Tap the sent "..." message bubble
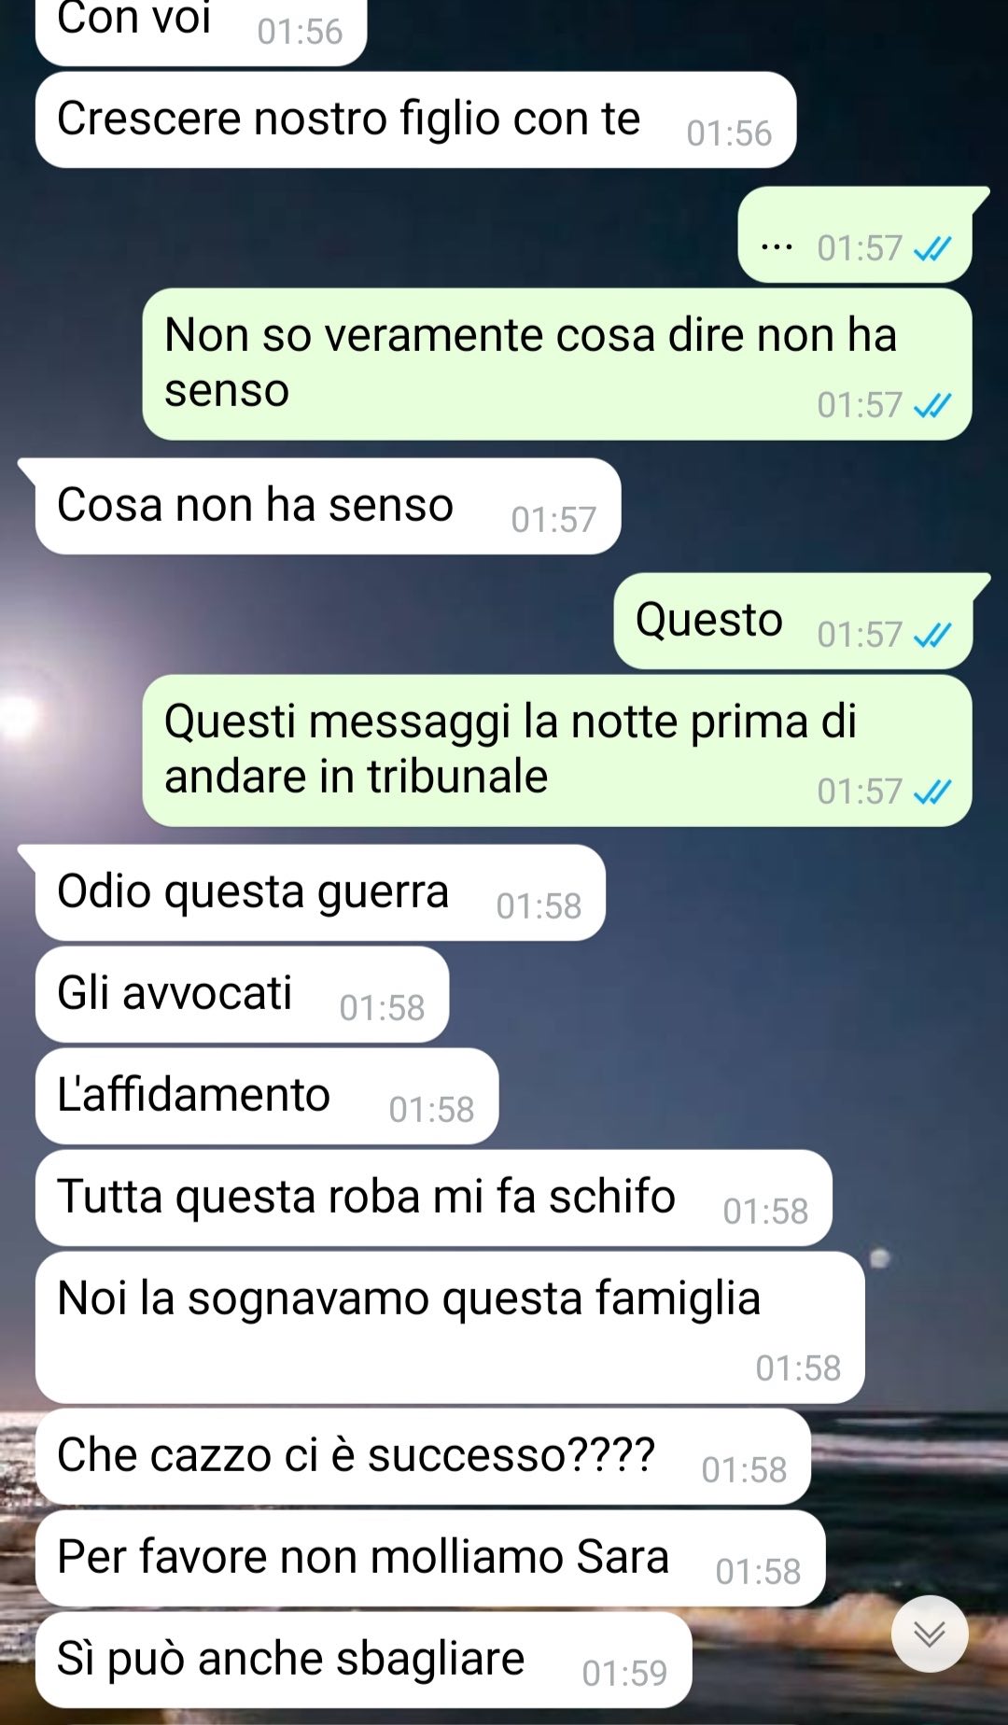Image resolution: width=1008 pixels, height=1725 pixels. pyautogui.click(x=855, y=235)
